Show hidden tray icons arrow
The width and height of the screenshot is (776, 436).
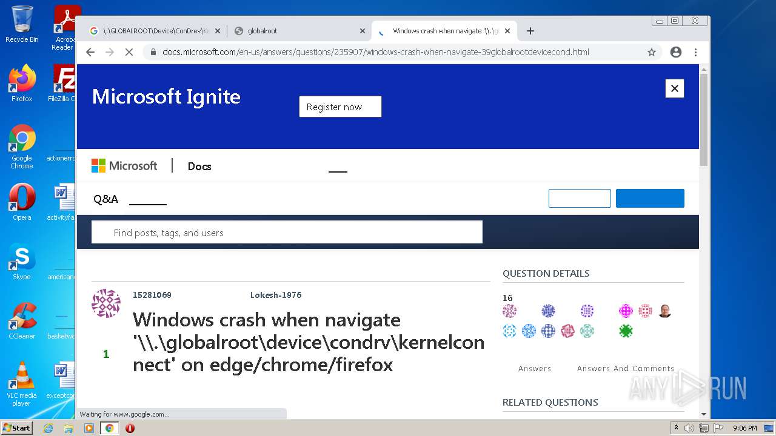[676, 428]
